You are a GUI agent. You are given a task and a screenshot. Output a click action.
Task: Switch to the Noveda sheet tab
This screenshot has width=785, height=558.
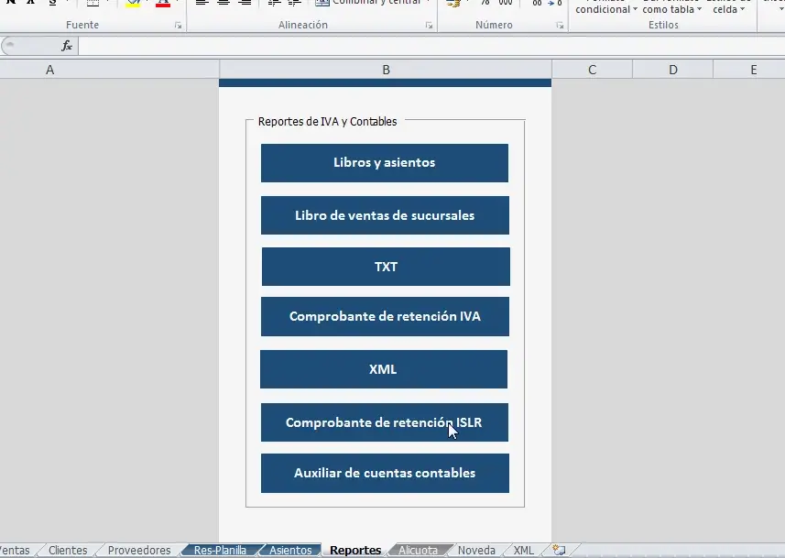coord(476,550)
